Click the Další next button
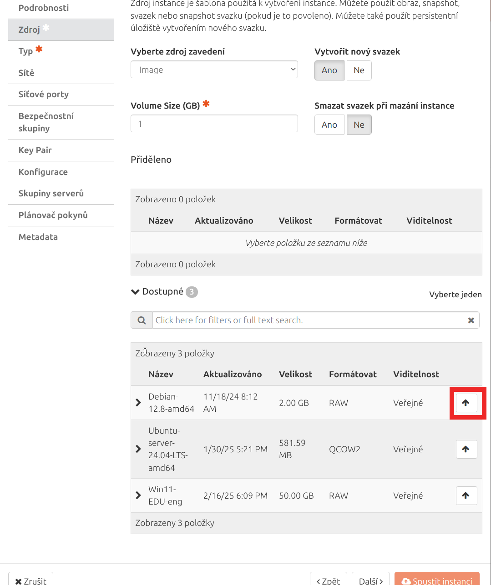Image resolution: width=491 pixels, height=585 pixels. pos(371,580)
